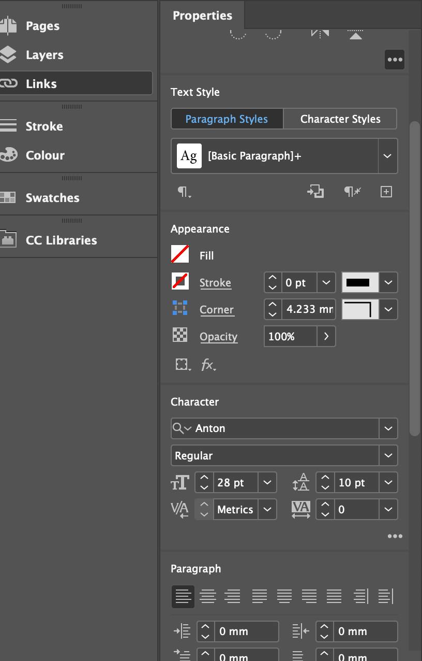Open the tracking value dropdown
Screen dimensions: 422x661
[388, 509]
